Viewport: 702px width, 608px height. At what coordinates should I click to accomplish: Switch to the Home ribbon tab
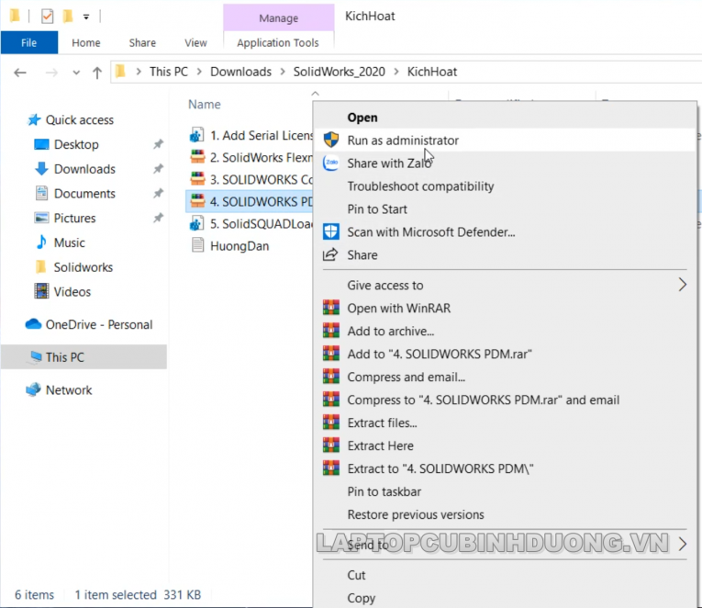pyautogui.click(x=86, y=42)
